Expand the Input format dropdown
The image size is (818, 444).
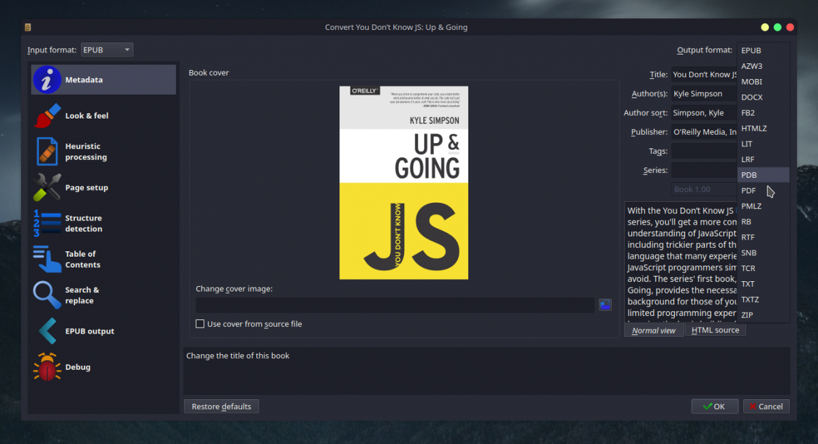pos(107,50)
